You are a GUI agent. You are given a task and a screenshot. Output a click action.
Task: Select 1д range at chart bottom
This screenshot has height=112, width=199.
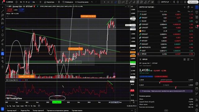(7, 106)
